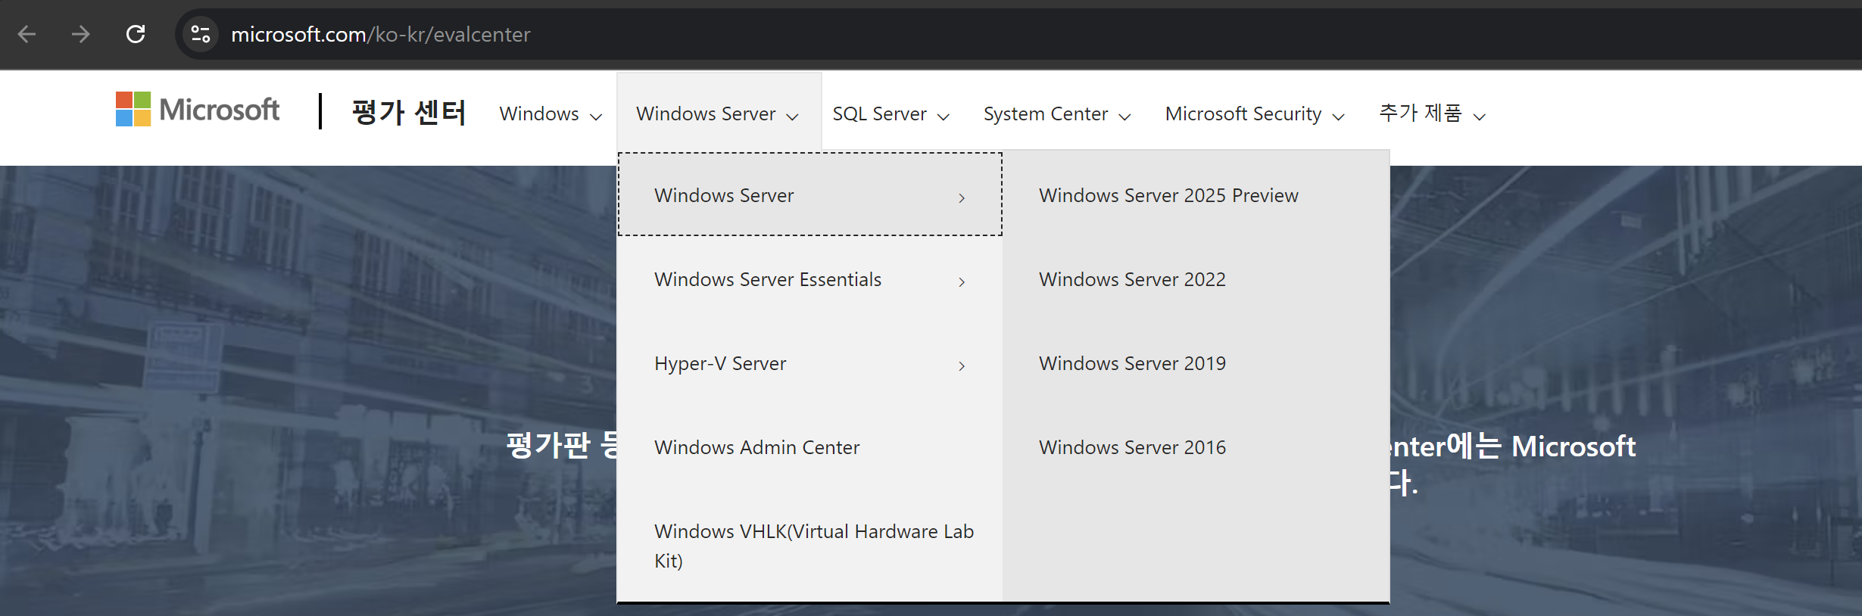Expand the Windows nav dropdown
1862x616 pixels.
click(550, 114)
